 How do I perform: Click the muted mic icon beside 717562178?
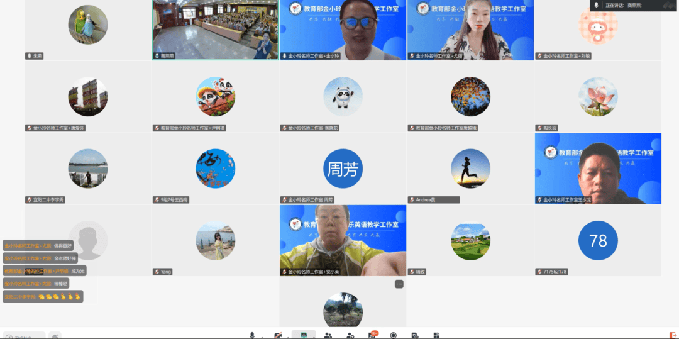[x=539, y=272]
